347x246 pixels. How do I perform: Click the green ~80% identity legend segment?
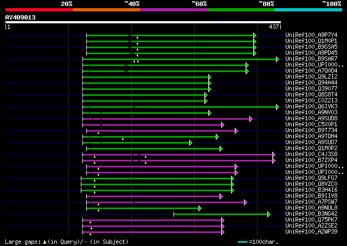tap(241, 10)
